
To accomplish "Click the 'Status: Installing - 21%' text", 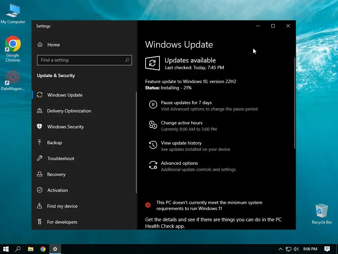I will coord(168,88).
